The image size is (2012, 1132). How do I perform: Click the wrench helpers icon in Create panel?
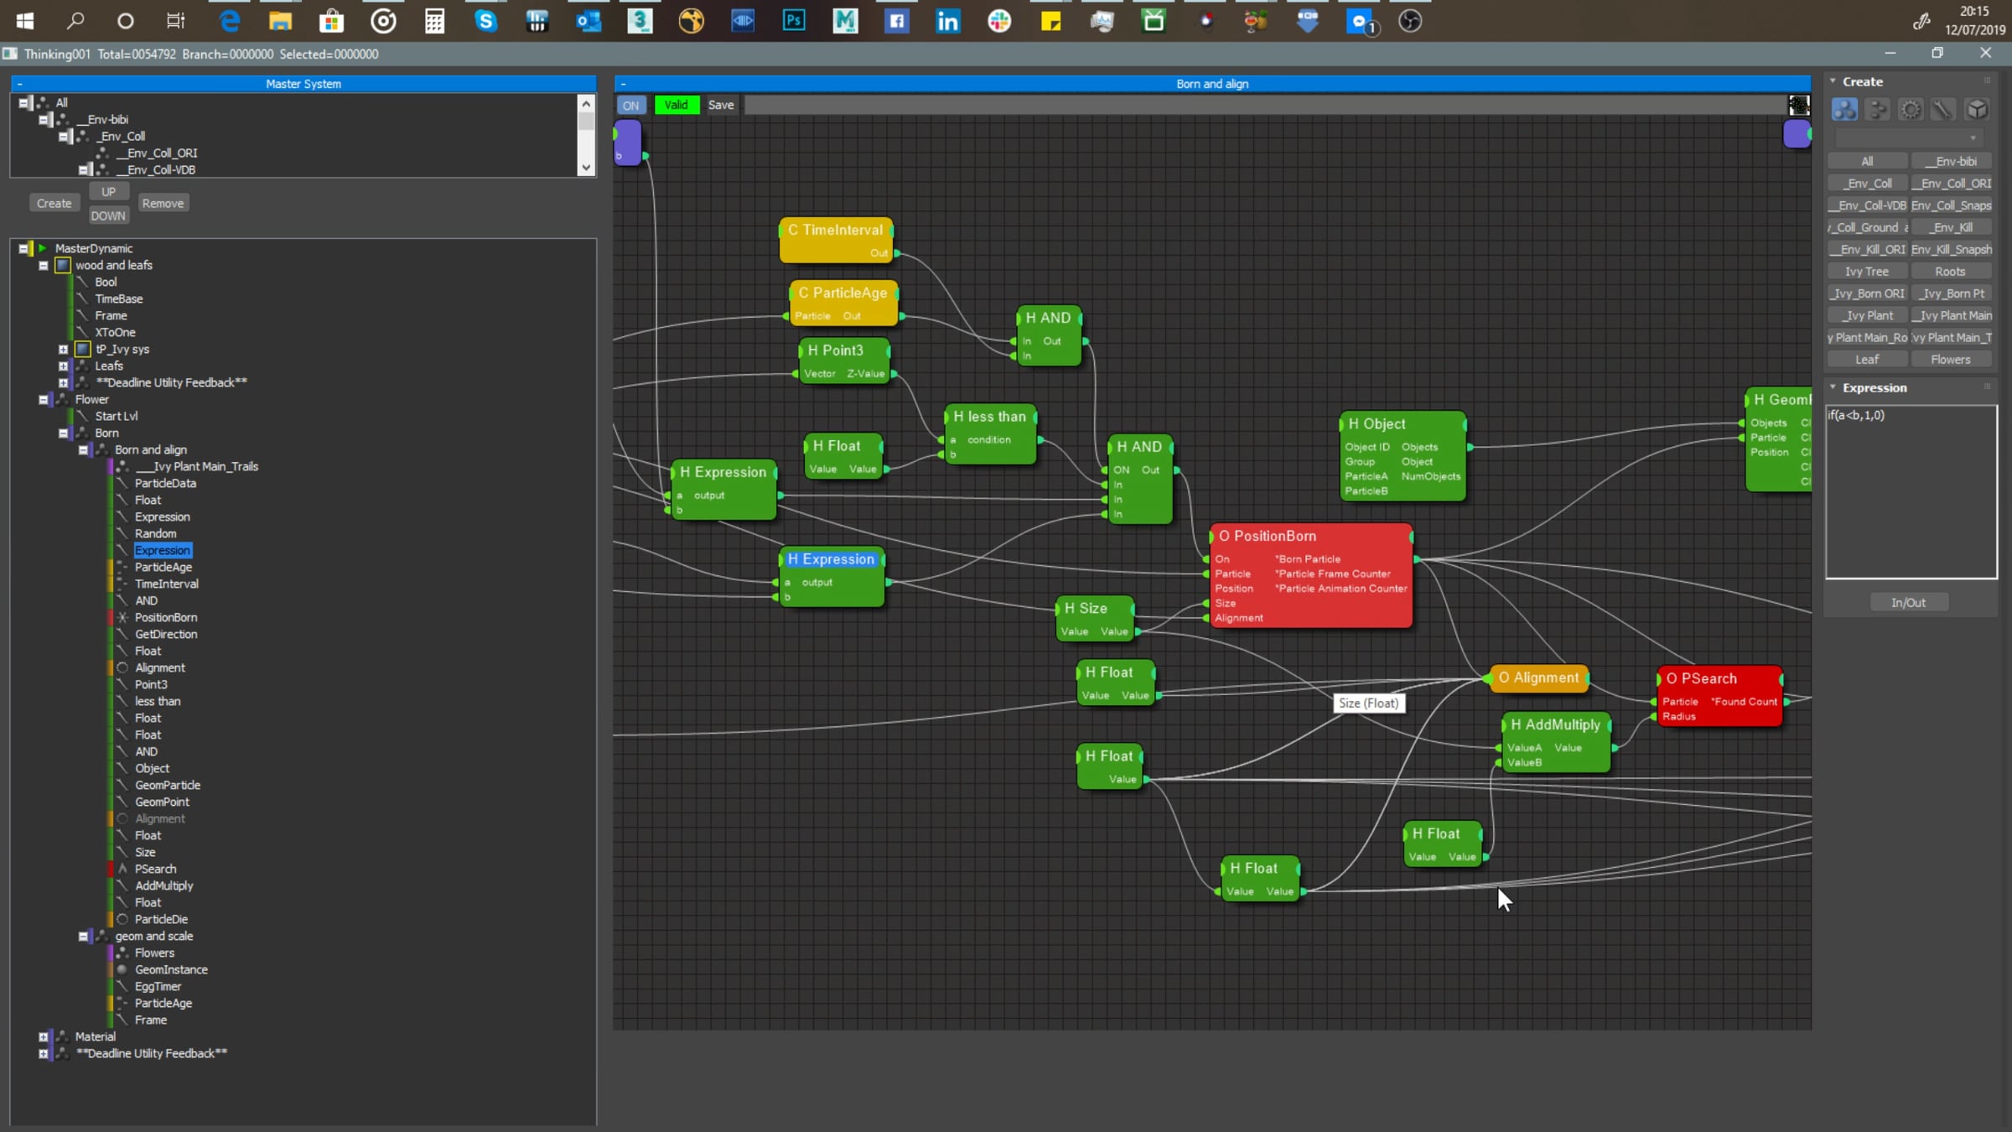tap(1943, 110)
